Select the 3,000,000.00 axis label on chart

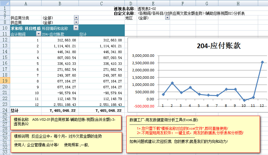coord(143,56)
